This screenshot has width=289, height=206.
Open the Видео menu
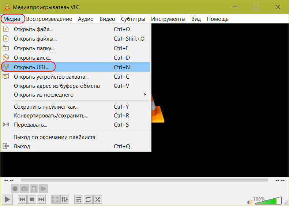pyautogui.click(x=107, y=19)
